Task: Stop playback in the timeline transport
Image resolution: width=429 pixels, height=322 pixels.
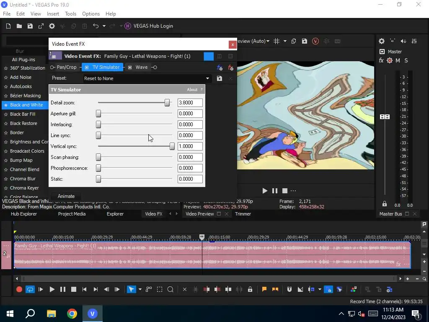Action: pyautogui.click(x=74, y=289)
